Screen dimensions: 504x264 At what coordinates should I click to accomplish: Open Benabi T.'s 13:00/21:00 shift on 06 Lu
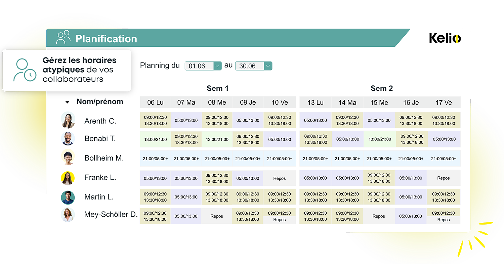(x=155, y=139)
